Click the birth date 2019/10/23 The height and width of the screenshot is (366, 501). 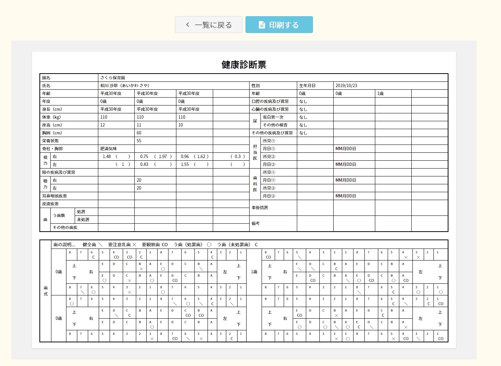coord(346,86)
